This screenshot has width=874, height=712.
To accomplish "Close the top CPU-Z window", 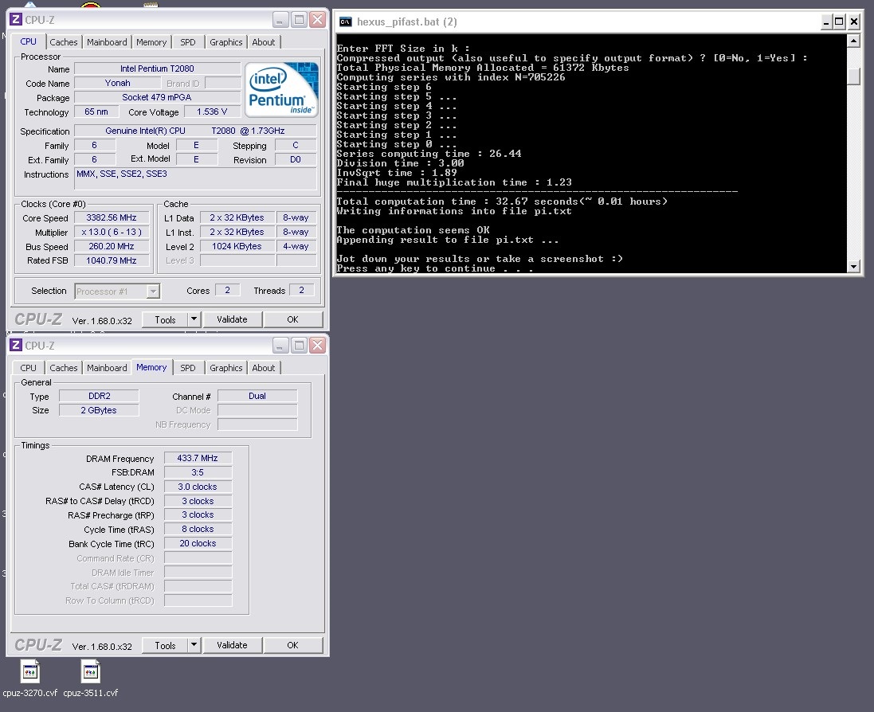I will [318, 20].
